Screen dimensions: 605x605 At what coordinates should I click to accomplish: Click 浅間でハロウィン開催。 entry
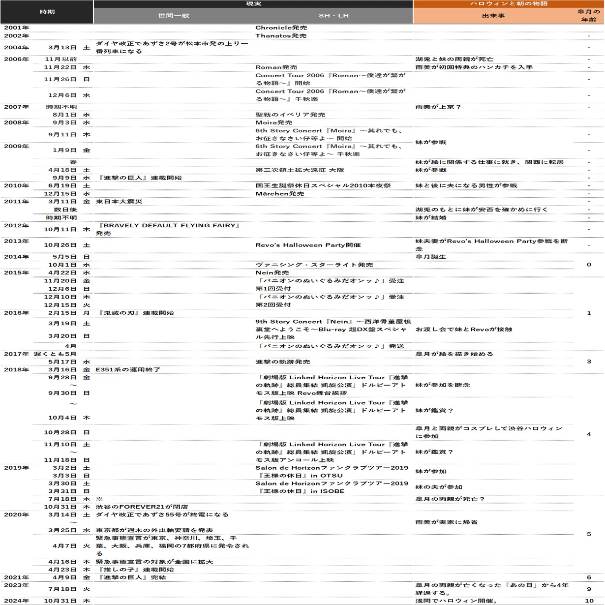(x=457, y=601)
